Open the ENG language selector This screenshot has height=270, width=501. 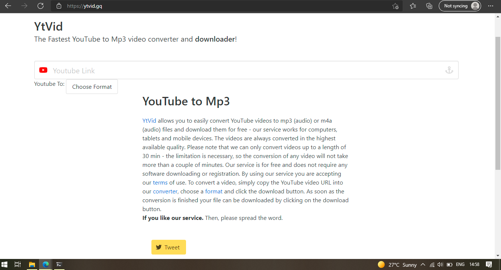coord(460,264)
